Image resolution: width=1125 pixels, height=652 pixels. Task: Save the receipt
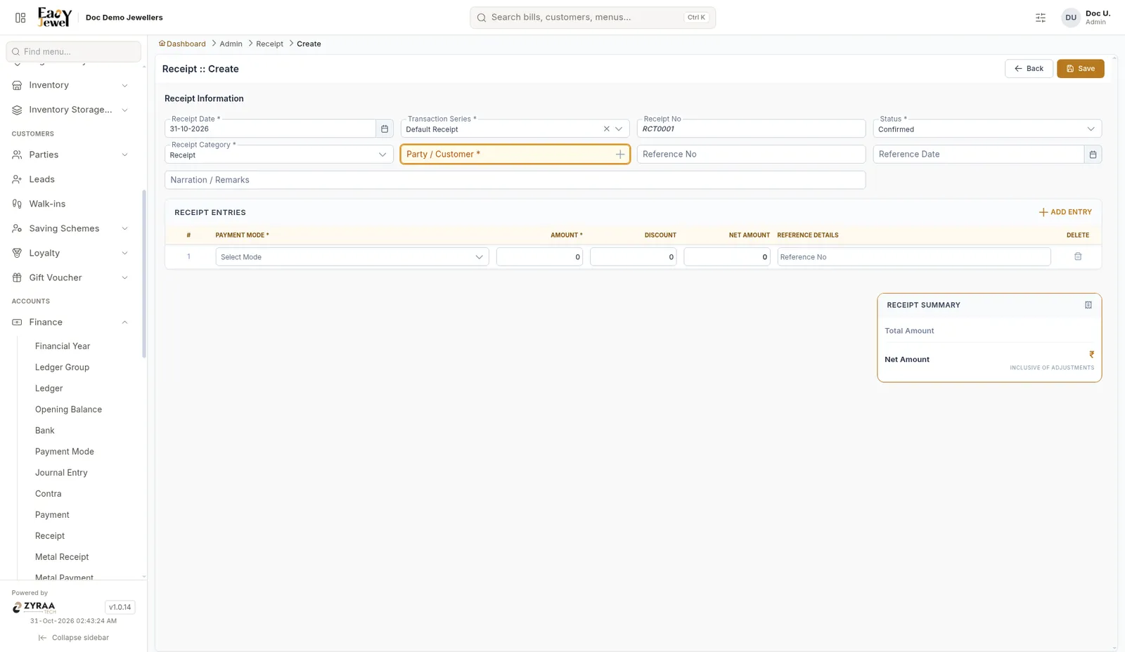(x=1080, y=69)
